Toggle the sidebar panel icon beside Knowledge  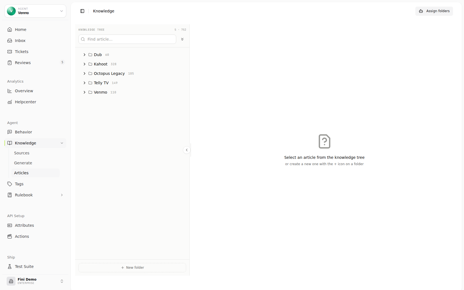82,11
